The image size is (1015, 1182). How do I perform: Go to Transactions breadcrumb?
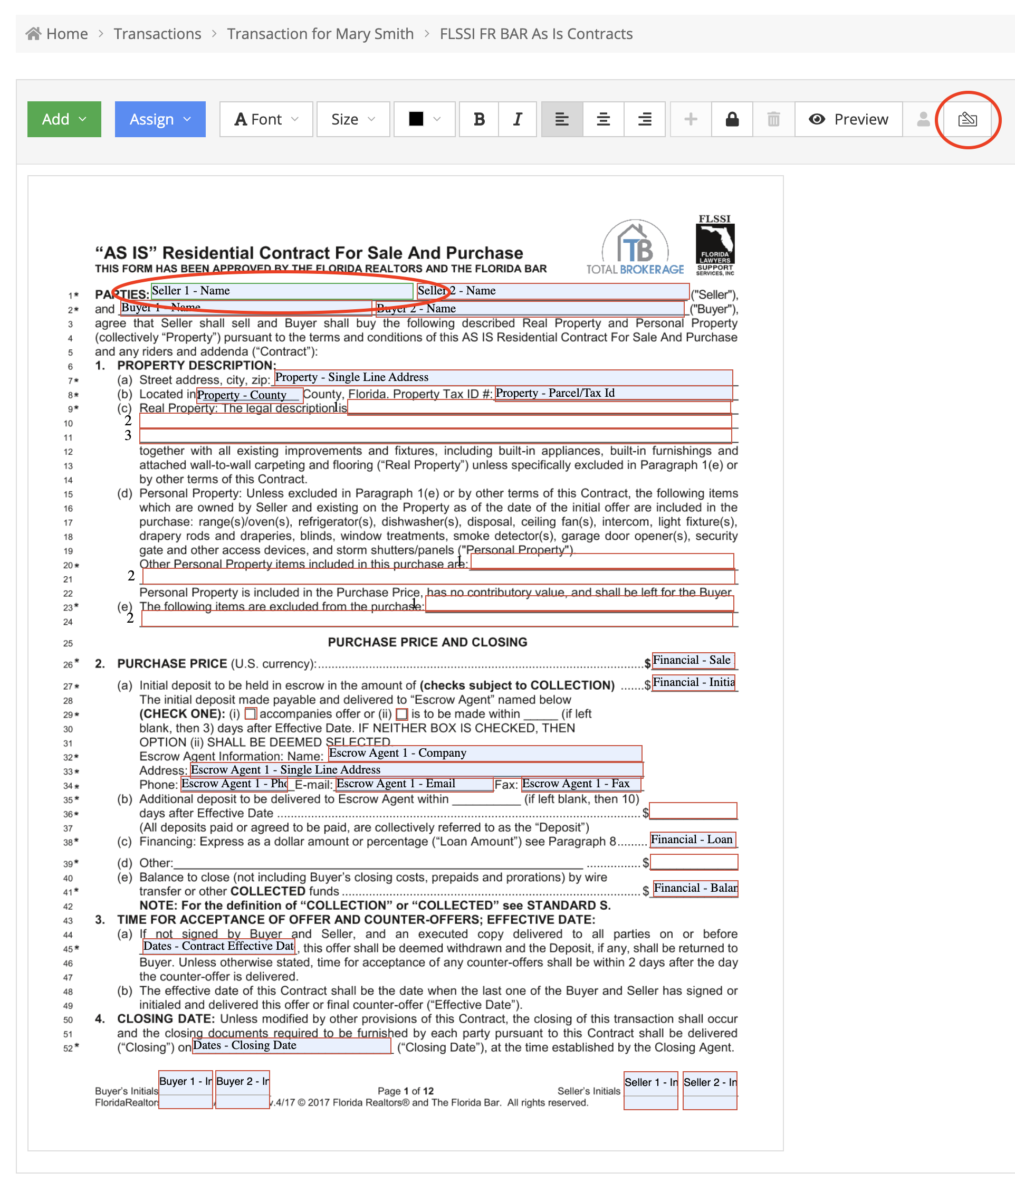point(157,34)
